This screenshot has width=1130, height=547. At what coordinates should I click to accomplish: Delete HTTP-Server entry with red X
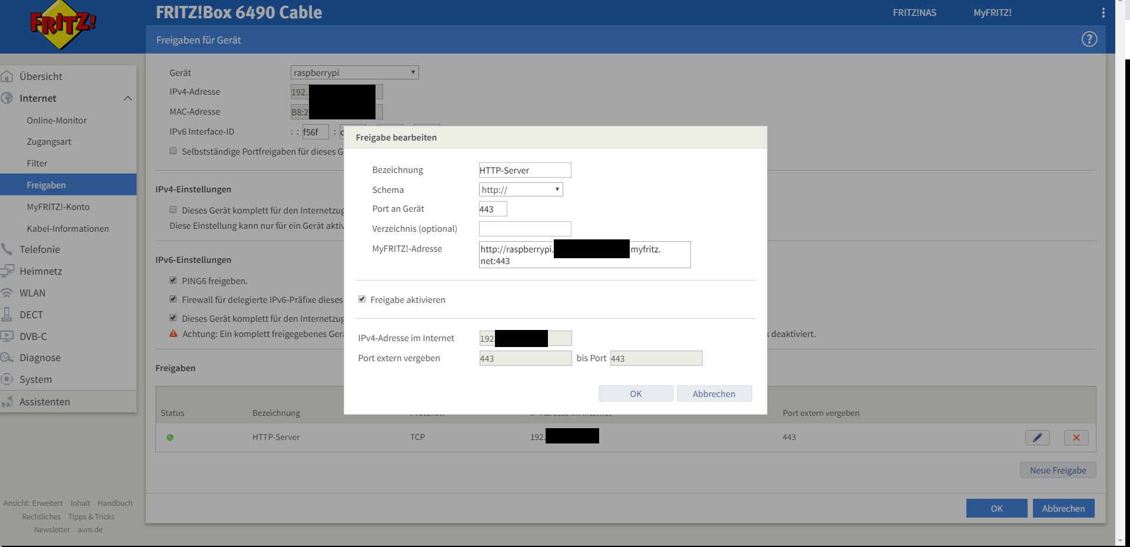[x=1076, y=438]
